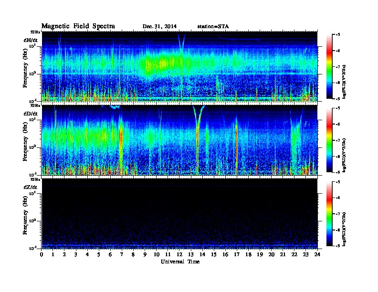Click hour 1 on the Universal Time axis
The width and height of the screenshot is (378, 292).
pos(53,254)
